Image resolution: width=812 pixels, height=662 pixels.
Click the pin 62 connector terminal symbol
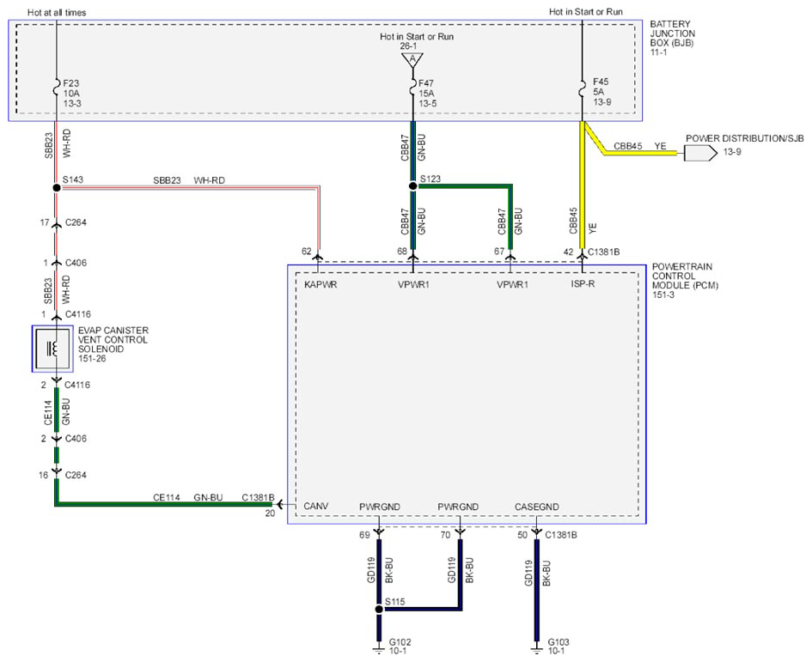(318, 255)
